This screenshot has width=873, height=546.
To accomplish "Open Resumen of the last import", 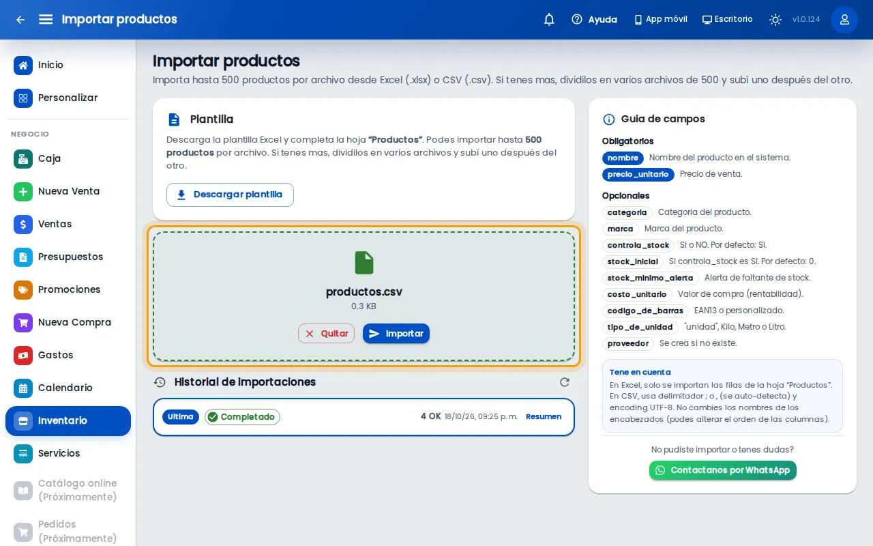I will click(x=544, y=417).
